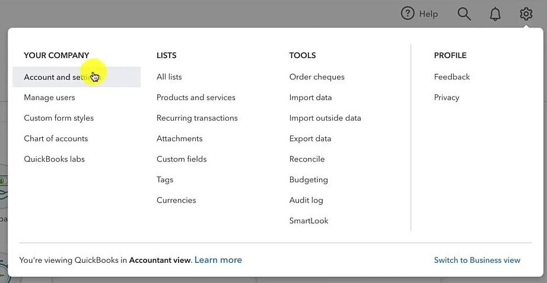The image size is (547, 283).
Task: Select Feedback under Profile
Action: pos(451,77)
